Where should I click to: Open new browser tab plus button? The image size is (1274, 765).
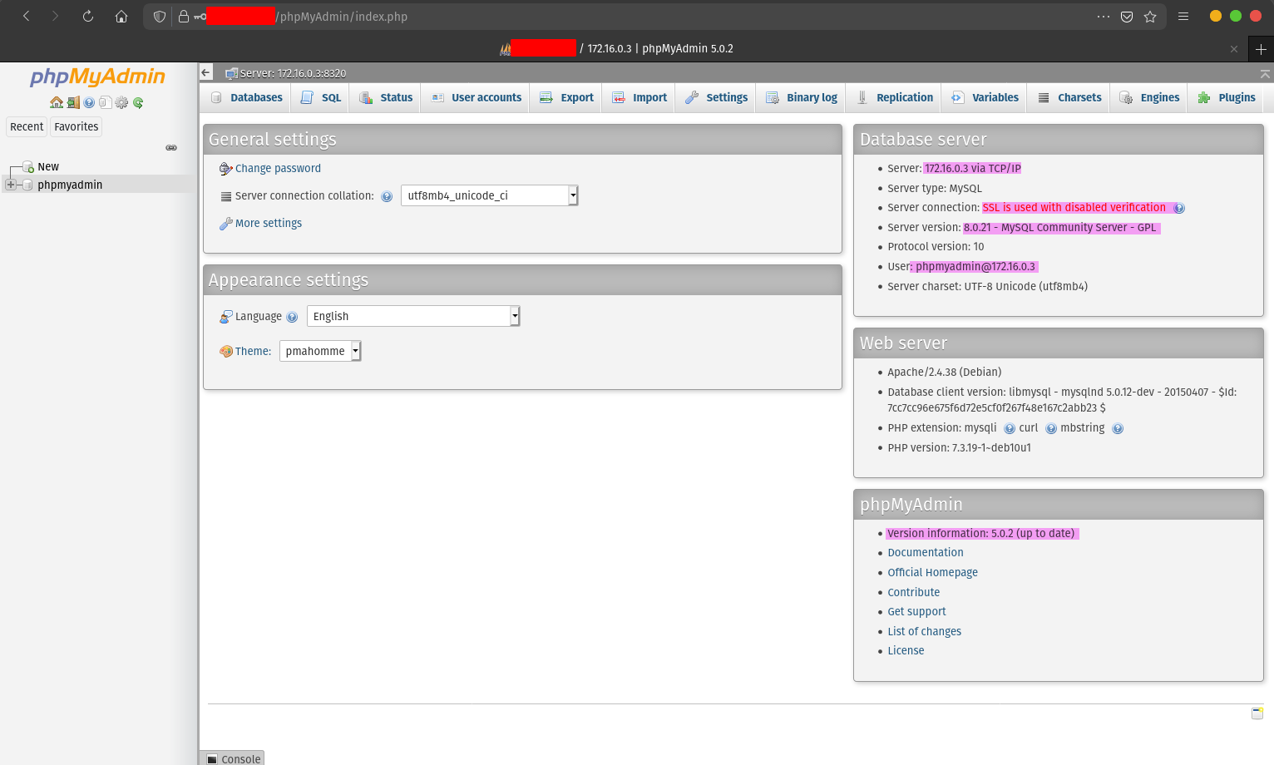[x=1261, y=49]
